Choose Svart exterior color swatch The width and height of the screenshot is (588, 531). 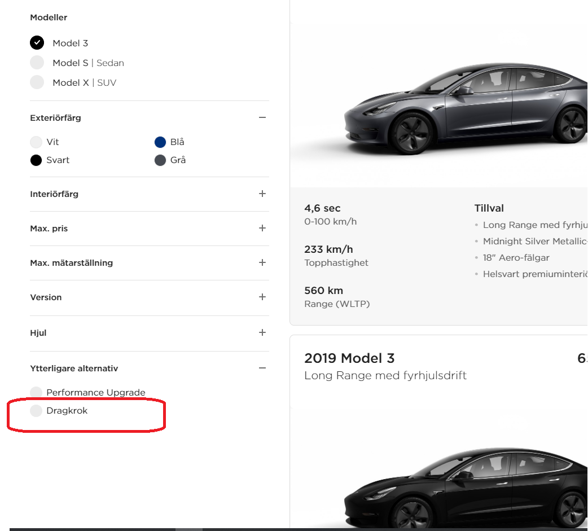click(36, 160)
